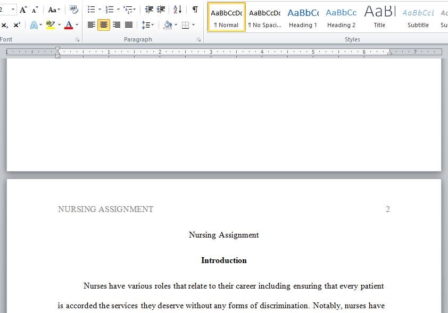Open the Multilevel List menu
The height and width of the screenshot is (313, 448).
129,10
